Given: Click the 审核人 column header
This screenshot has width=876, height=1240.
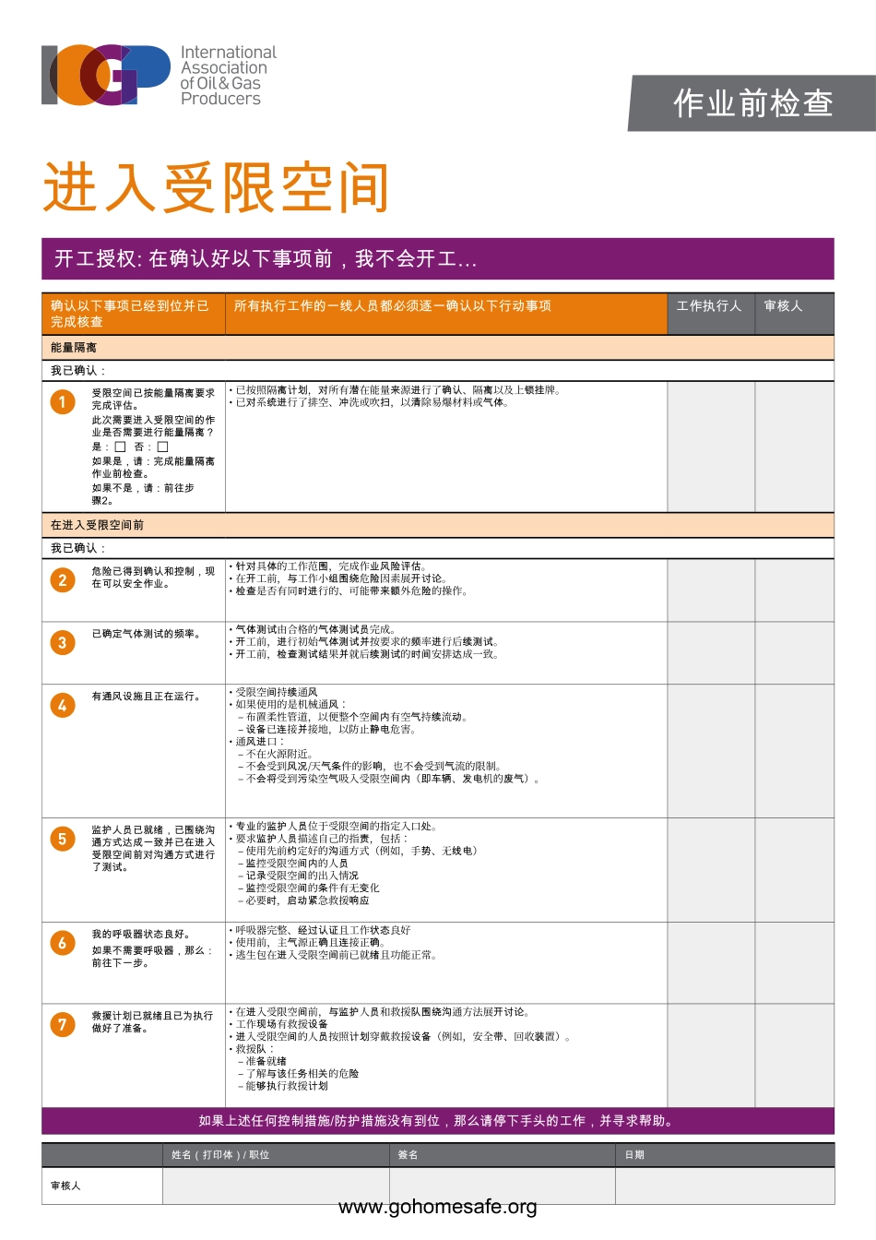Looking at the screenshot, I should 794,314.
